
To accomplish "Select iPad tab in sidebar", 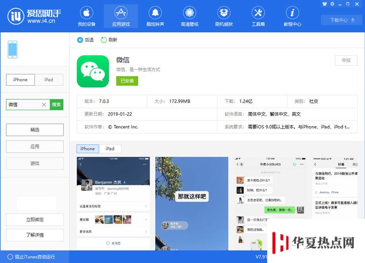I will pyautogui.click(x=49, y=80).
